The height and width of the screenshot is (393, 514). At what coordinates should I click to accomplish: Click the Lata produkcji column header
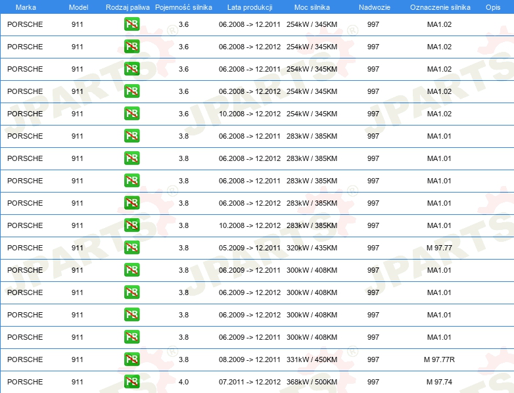click(x=250, y=7)
